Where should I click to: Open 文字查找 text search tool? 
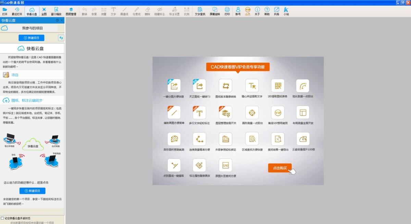coord(200,11)
